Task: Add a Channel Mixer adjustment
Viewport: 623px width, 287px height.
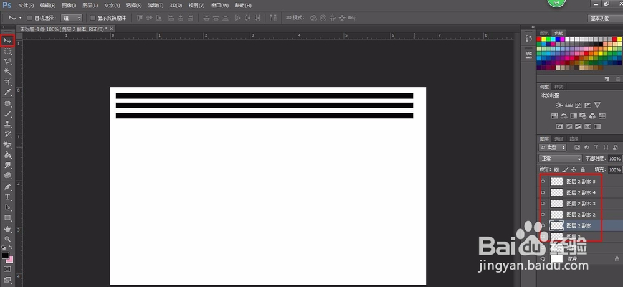Action: pyautogui.click(x=592, y=116)
